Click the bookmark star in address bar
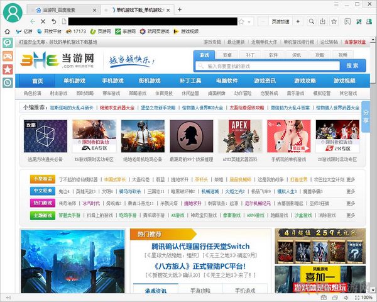This screenshot has width=377, height=302. 242,21
